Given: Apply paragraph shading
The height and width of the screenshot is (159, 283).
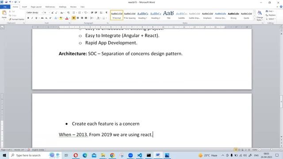Looking at the screenshot, I should pos(98,18).
